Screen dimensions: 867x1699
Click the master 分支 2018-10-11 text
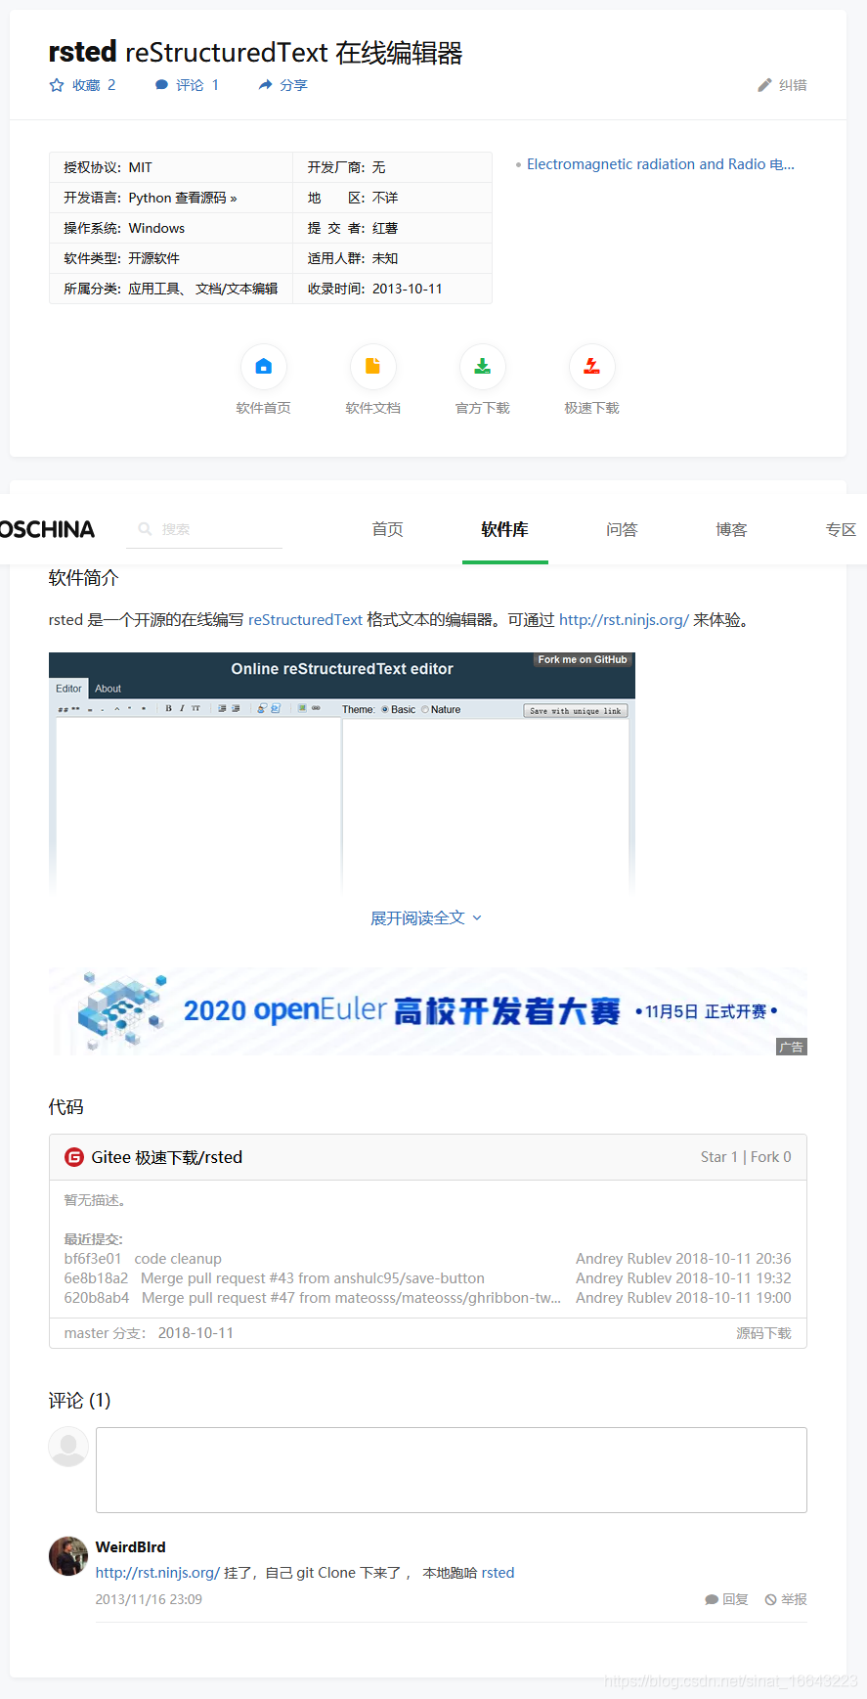(149, 1333)
